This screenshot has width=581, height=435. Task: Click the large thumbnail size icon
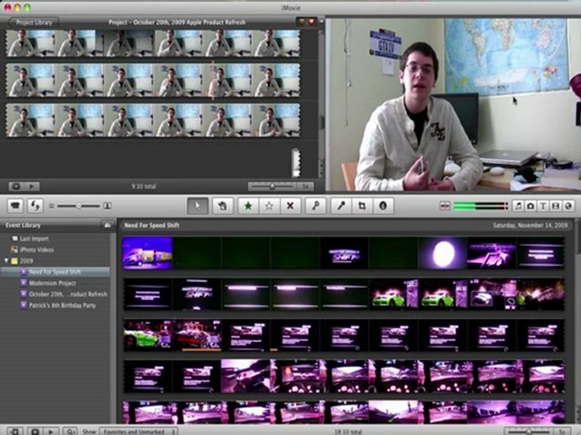[108, 205]
